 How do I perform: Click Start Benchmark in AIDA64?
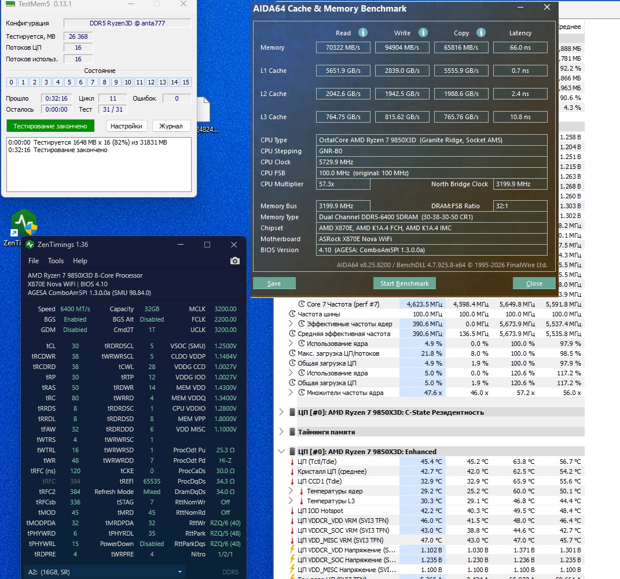(405, 283)
